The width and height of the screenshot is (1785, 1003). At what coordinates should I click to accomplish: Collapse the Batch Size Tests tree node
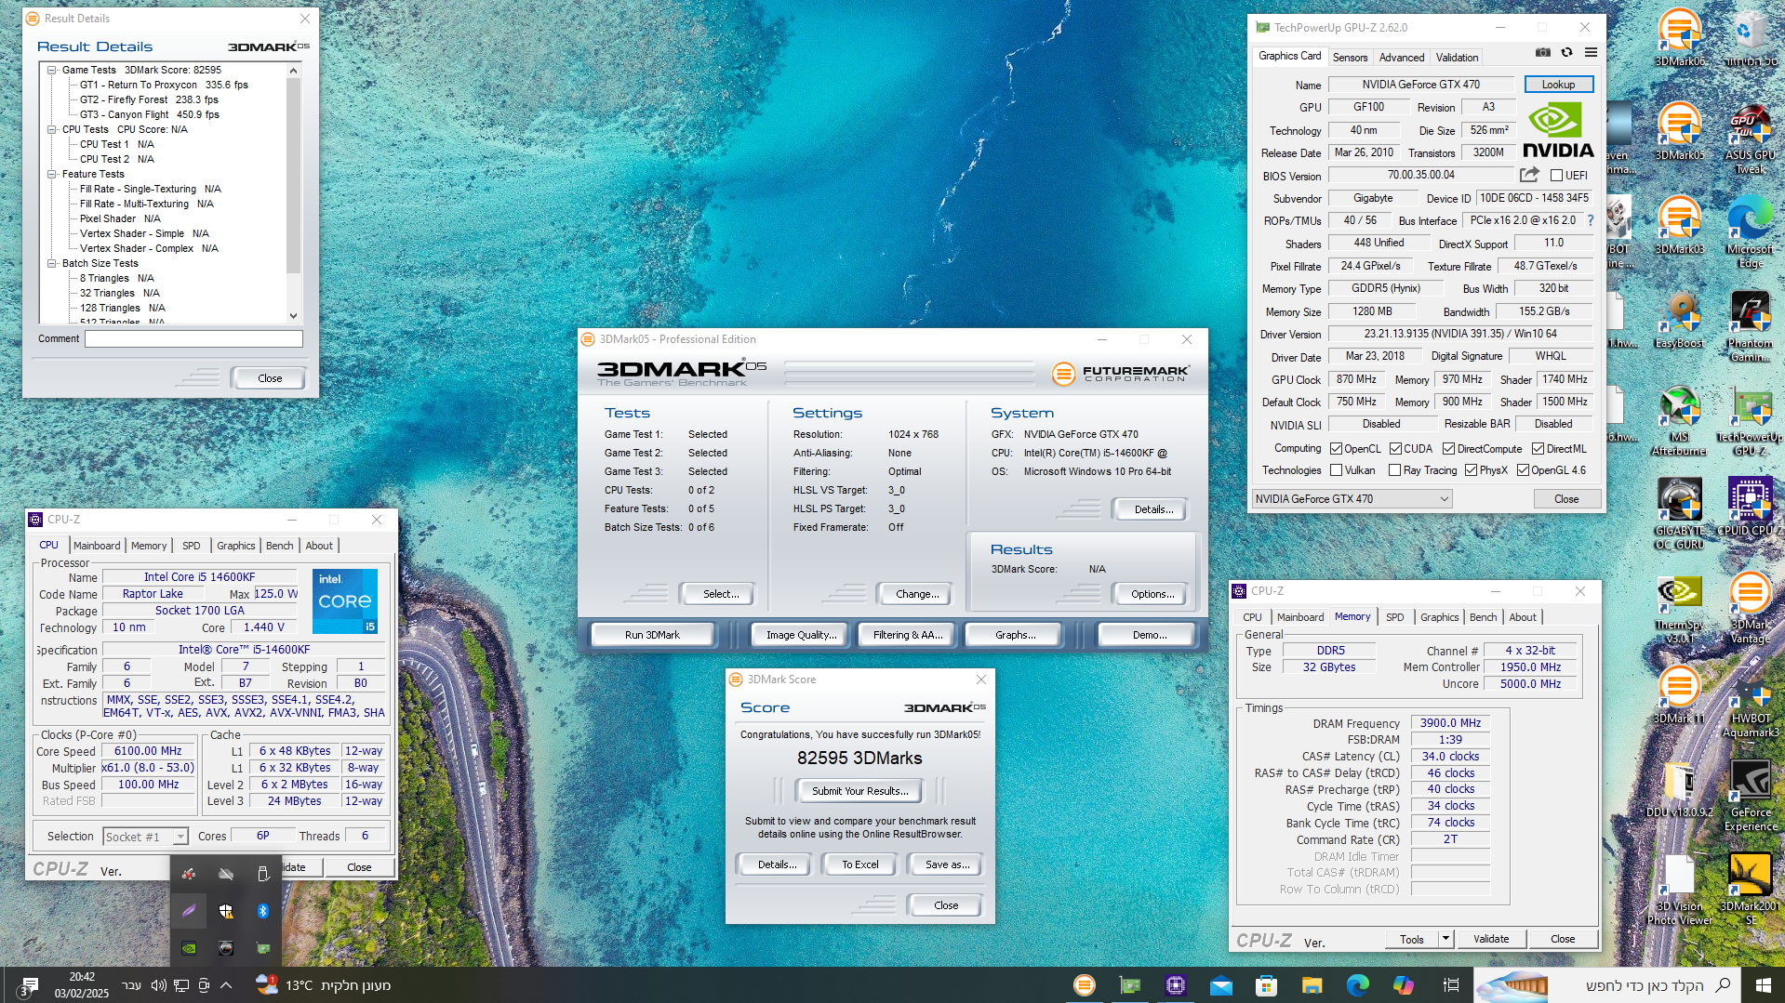(x=52, y=263)
